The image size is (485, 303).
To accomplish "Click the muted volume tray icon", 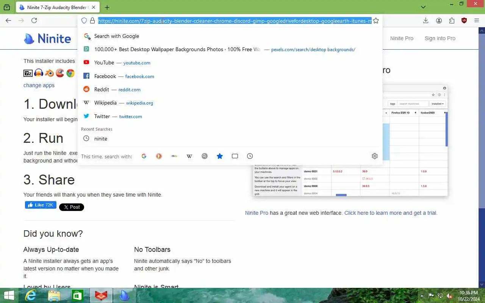I will (x=449, y=295).
